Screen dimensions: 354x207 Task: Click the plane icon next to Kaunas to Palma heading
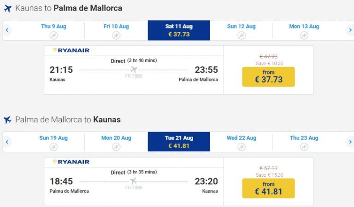pyautogui.click(x=7, y=9)
